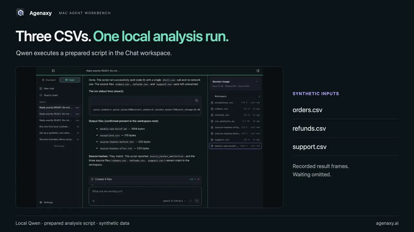Screen dimensions: 414x232
Task: Click the send arrow button
Action: tap(197, 201)
